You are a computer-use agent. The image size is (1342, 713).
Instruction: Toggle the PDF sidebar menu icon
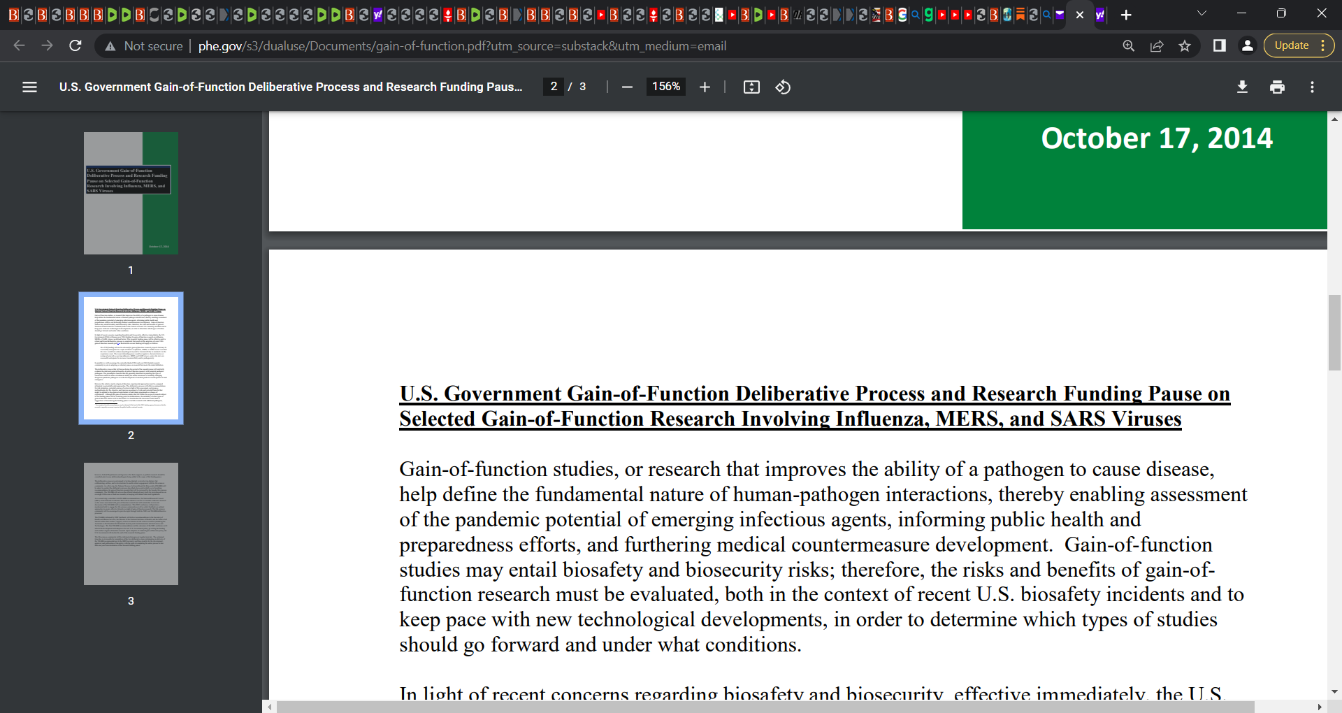(29, 87)
